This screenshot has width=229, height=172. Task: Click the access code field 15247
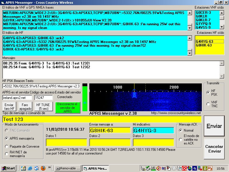44,97
